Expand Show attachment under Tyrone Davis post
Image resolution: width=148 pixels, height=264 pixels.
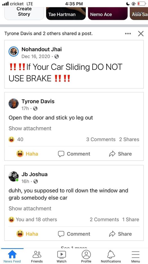[30, 128]
